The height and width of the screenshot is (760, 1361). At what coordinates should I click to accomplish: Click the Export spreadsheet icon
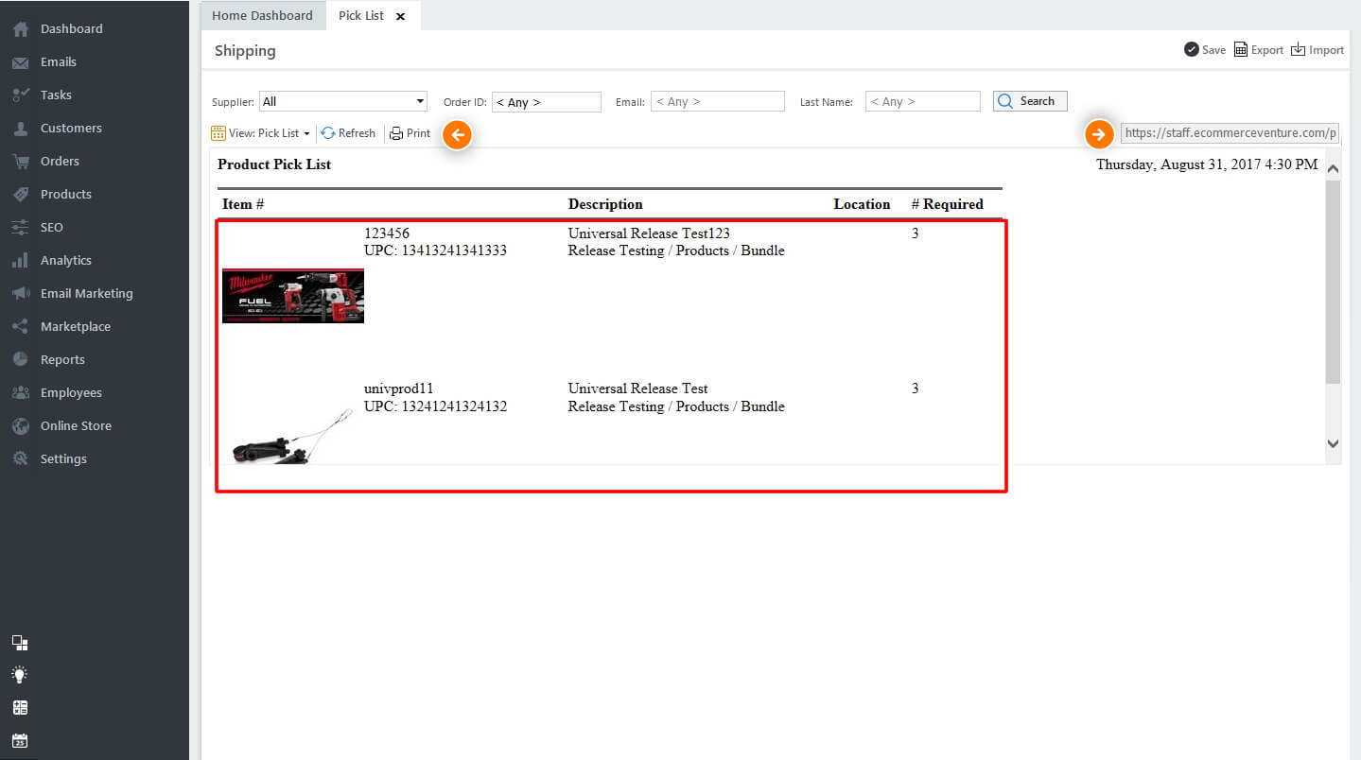[x=1241, y=49]
